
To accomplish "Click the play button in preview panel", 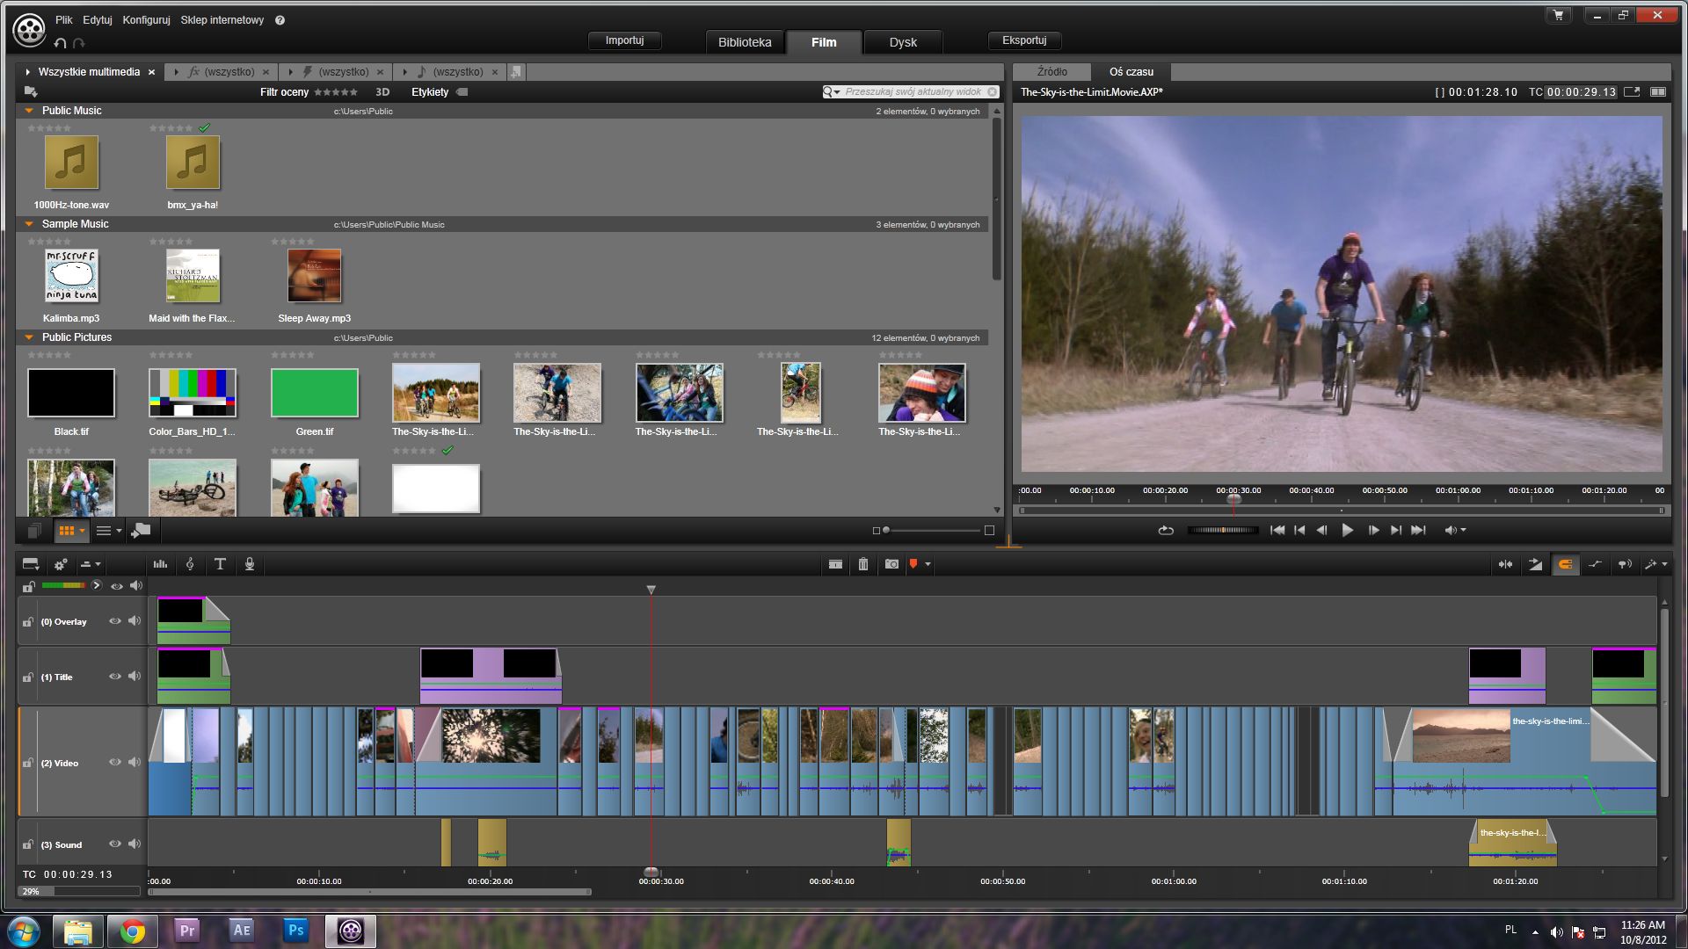I will 1345,530.
